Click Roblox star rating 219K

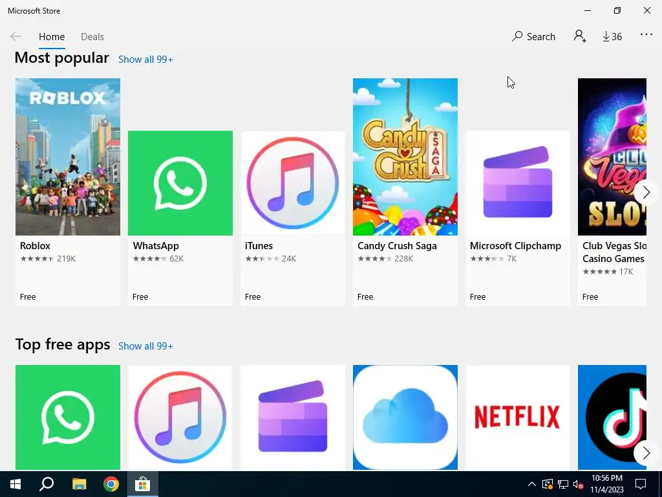tap(48, 259)
